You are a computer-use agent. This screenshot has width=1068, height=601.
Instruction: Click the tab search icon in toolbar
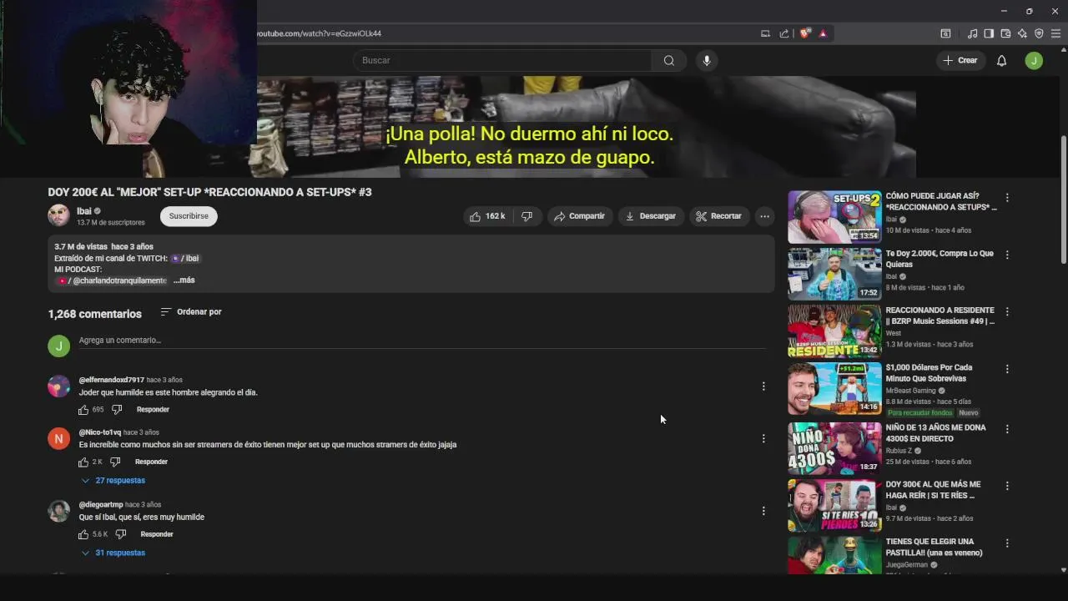pyautogui.click(x=945, y=33)
